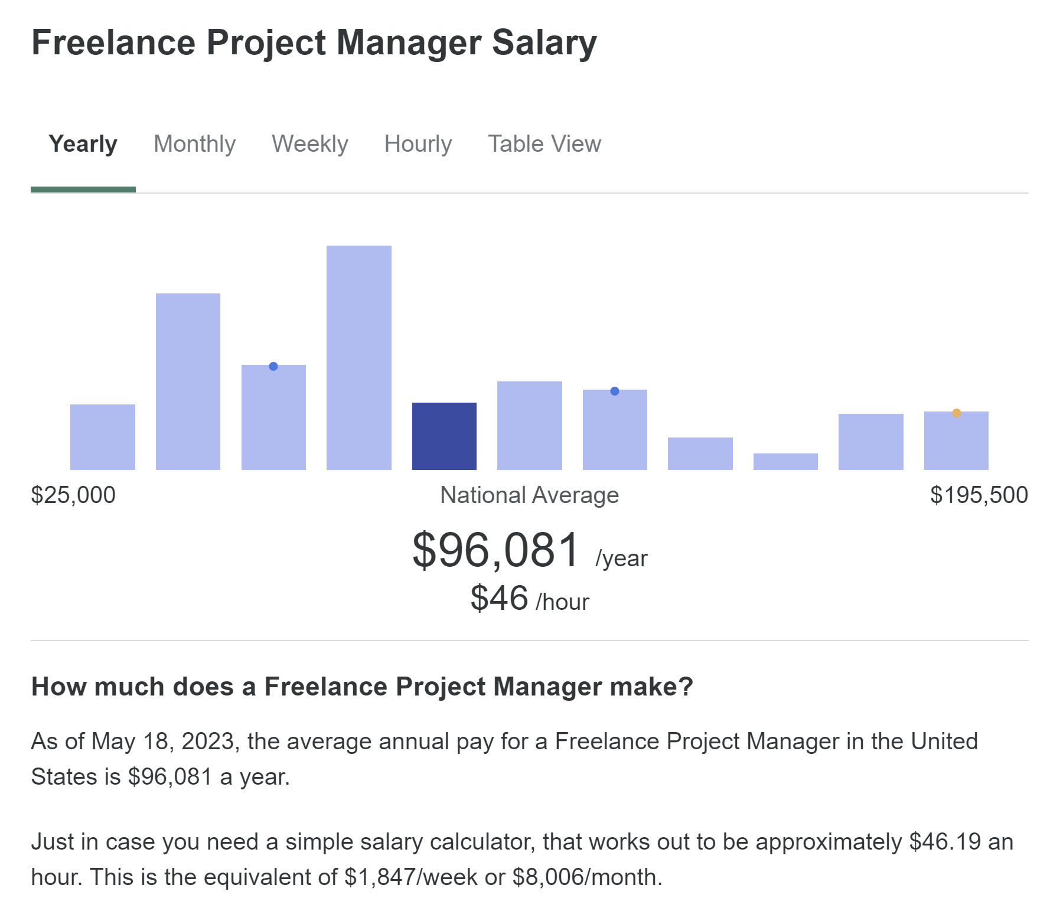Screen dimensions: 1050x898
Task: Click the blue dot on the seventh bar
Action: 615,391
